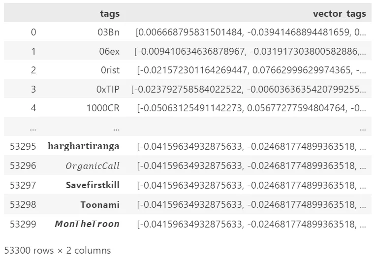The image size is (375, 261).
Task: Click the vector cell in row 53297
Action: [x=251, y=185]
